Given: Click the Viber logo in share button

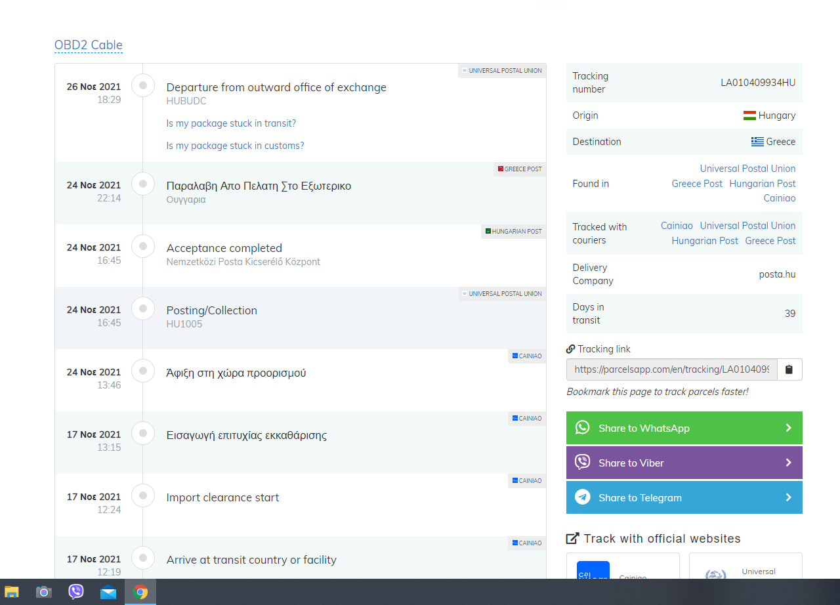Looking at the screenshot, I should click(582, 463).
